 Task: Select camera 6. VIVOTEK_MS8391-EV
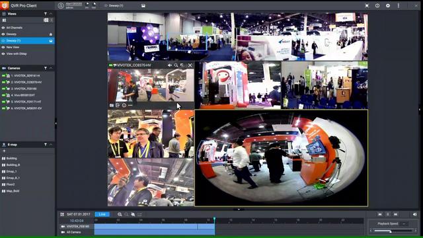tap(27, 108)
